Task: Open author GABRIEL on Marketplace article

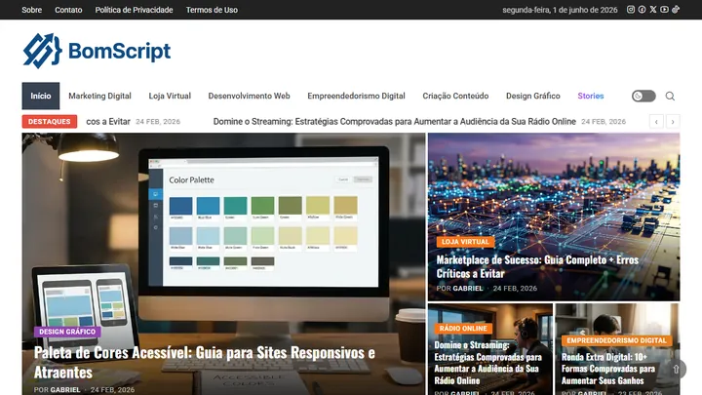Action: [x=468, y=289]
